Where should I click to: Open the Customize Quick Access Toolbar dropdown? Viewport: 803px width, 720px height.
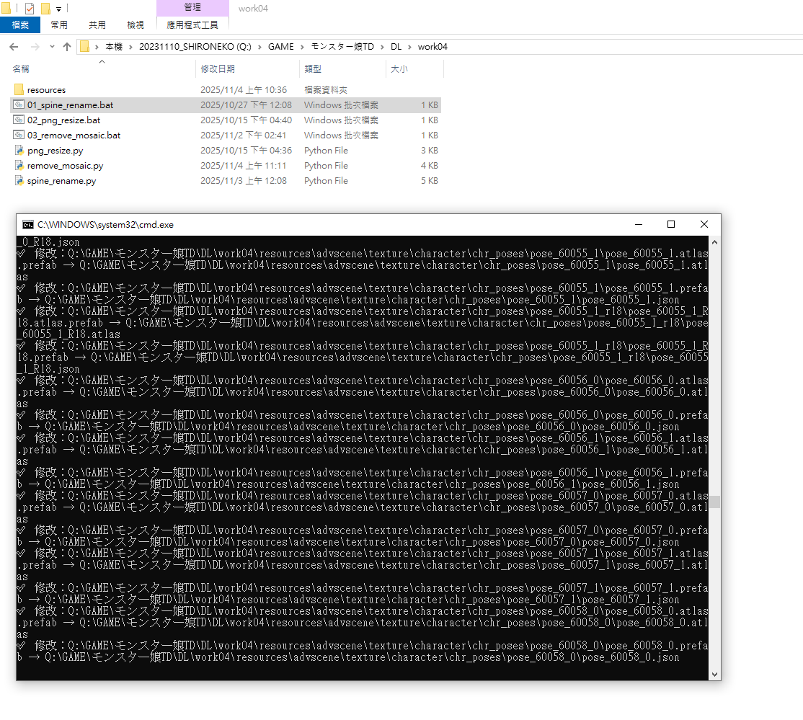pyautogui.click(x=58, y=9)
